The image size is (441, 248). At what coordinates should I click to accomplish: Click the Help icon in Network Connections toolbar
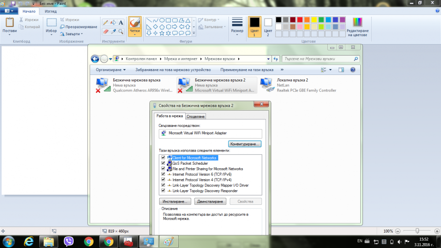point(353,70)
